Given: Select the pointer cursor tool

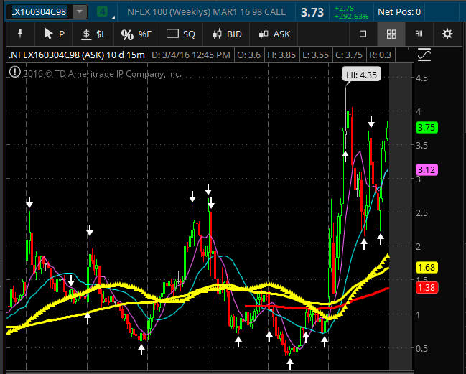Looking at the screenshot, I should (x=54, y=34).
